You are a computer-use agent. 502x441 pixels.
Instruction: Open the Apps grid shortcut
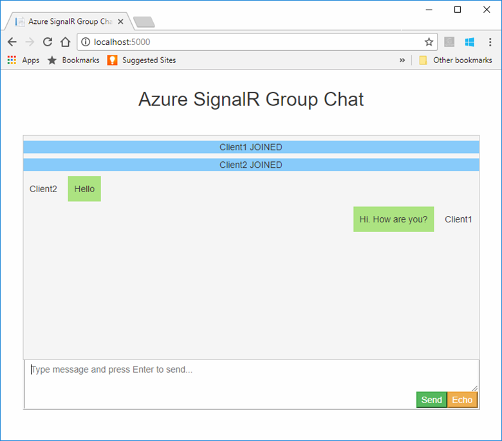[x=23, y=60]
